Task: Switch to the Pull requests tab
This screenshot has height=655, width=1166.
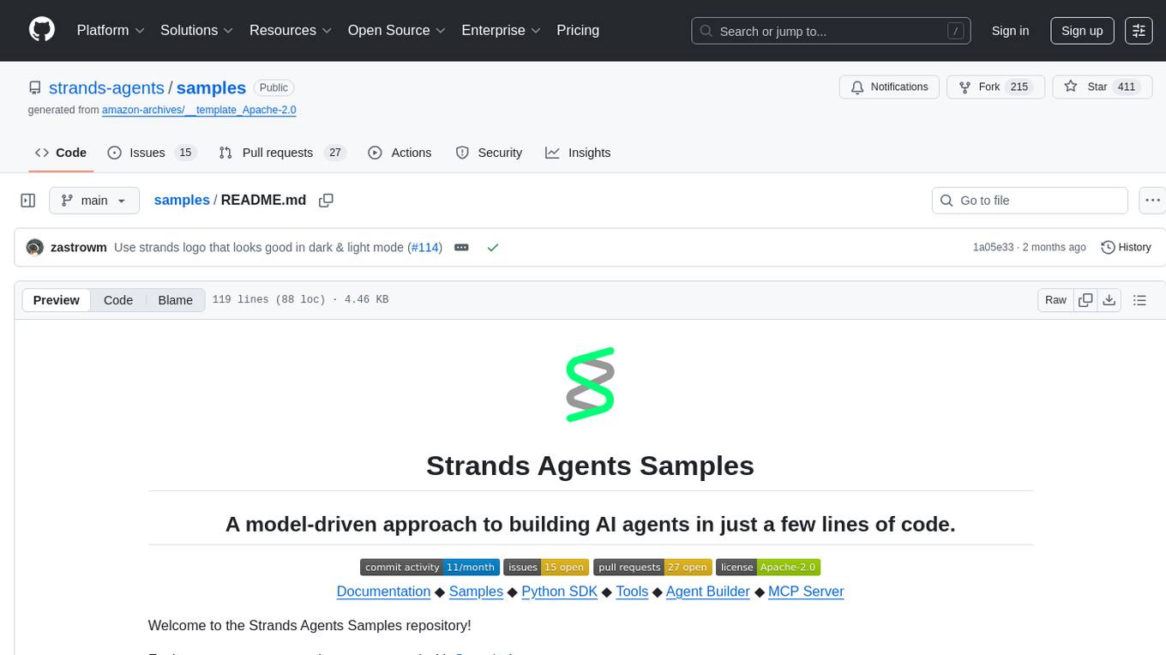Action: click(x=281, y=153)
